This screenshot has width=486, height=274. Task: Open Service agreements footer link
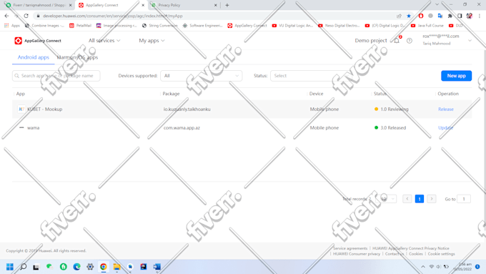(350, 248)
